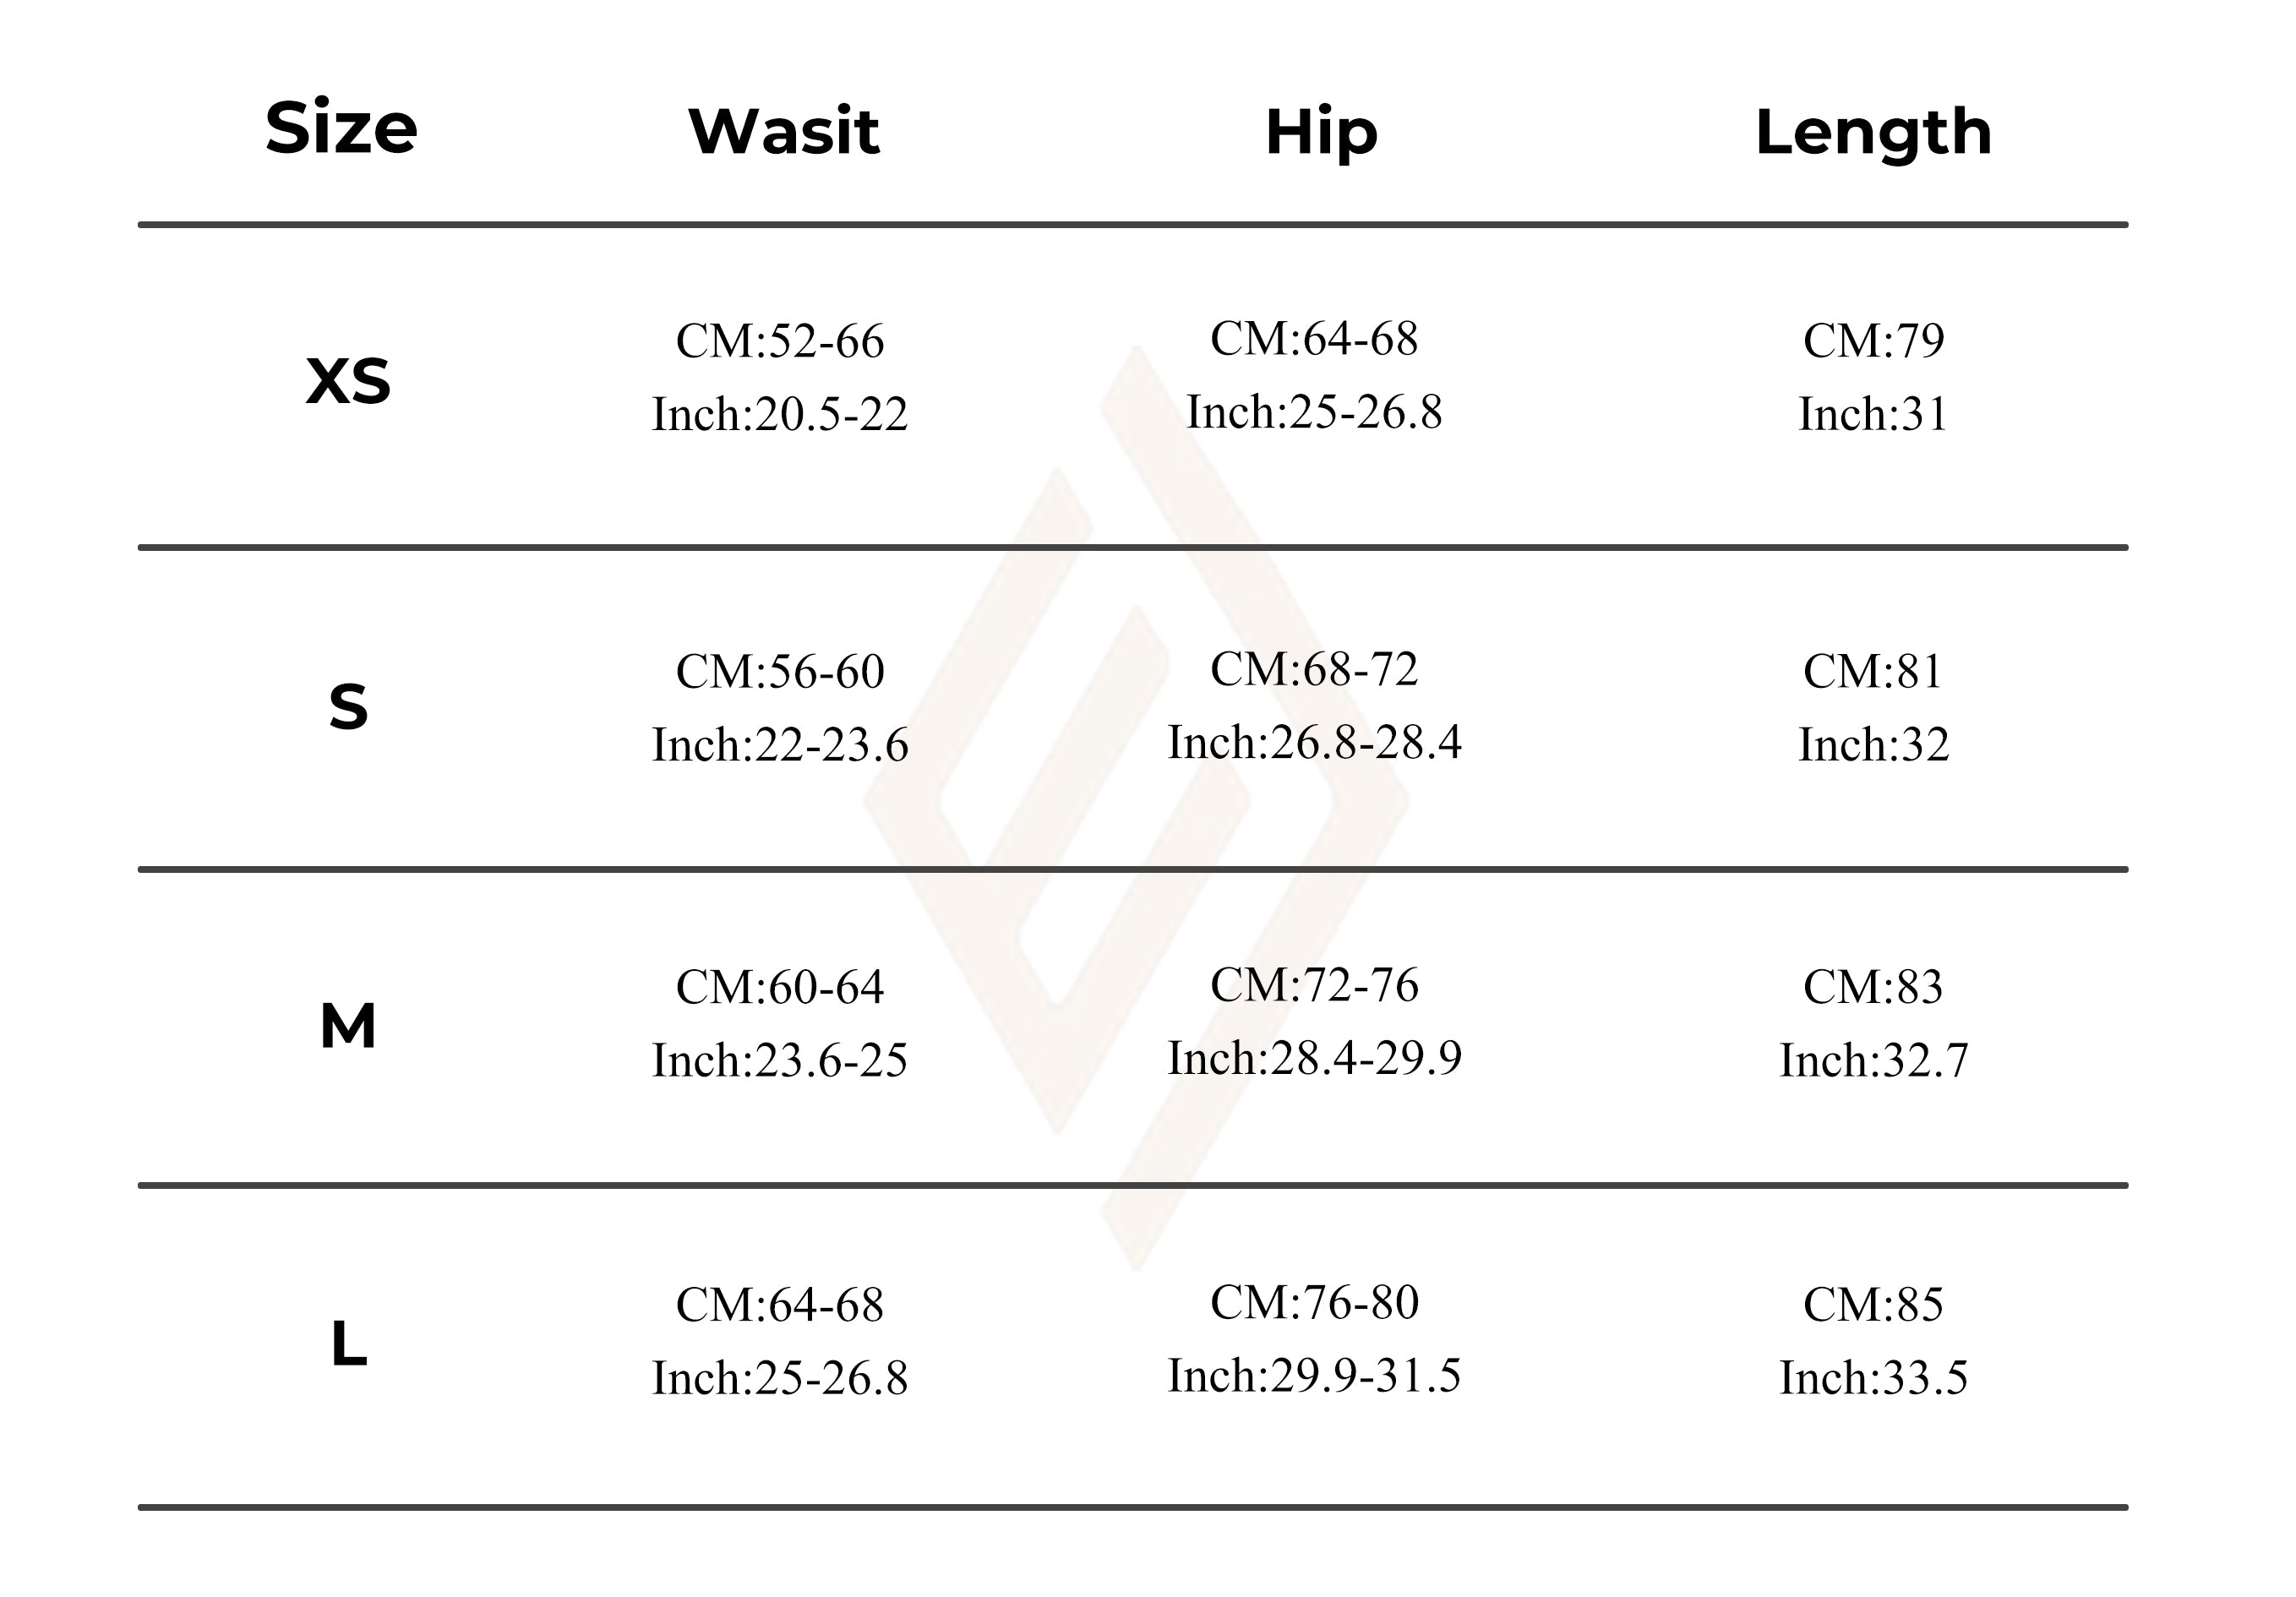Click the misspelled Wasit column header
Screen dimensions: 2296x1597
[783, 131]
